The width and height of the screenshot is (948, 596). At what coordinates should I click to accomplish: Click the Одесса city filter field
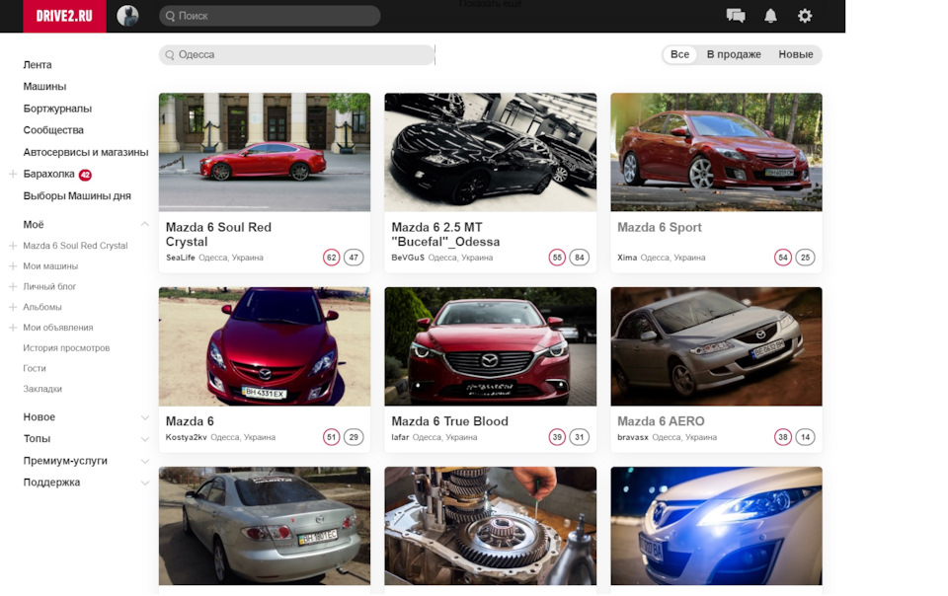coord(296,54)
